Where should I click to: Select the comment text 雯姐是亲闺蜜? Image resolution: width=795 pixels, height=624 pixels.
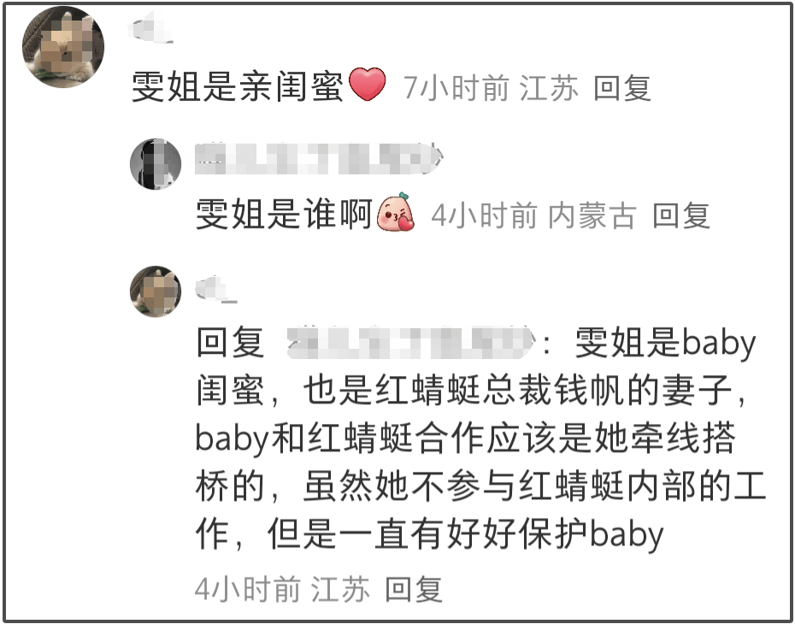238,86
